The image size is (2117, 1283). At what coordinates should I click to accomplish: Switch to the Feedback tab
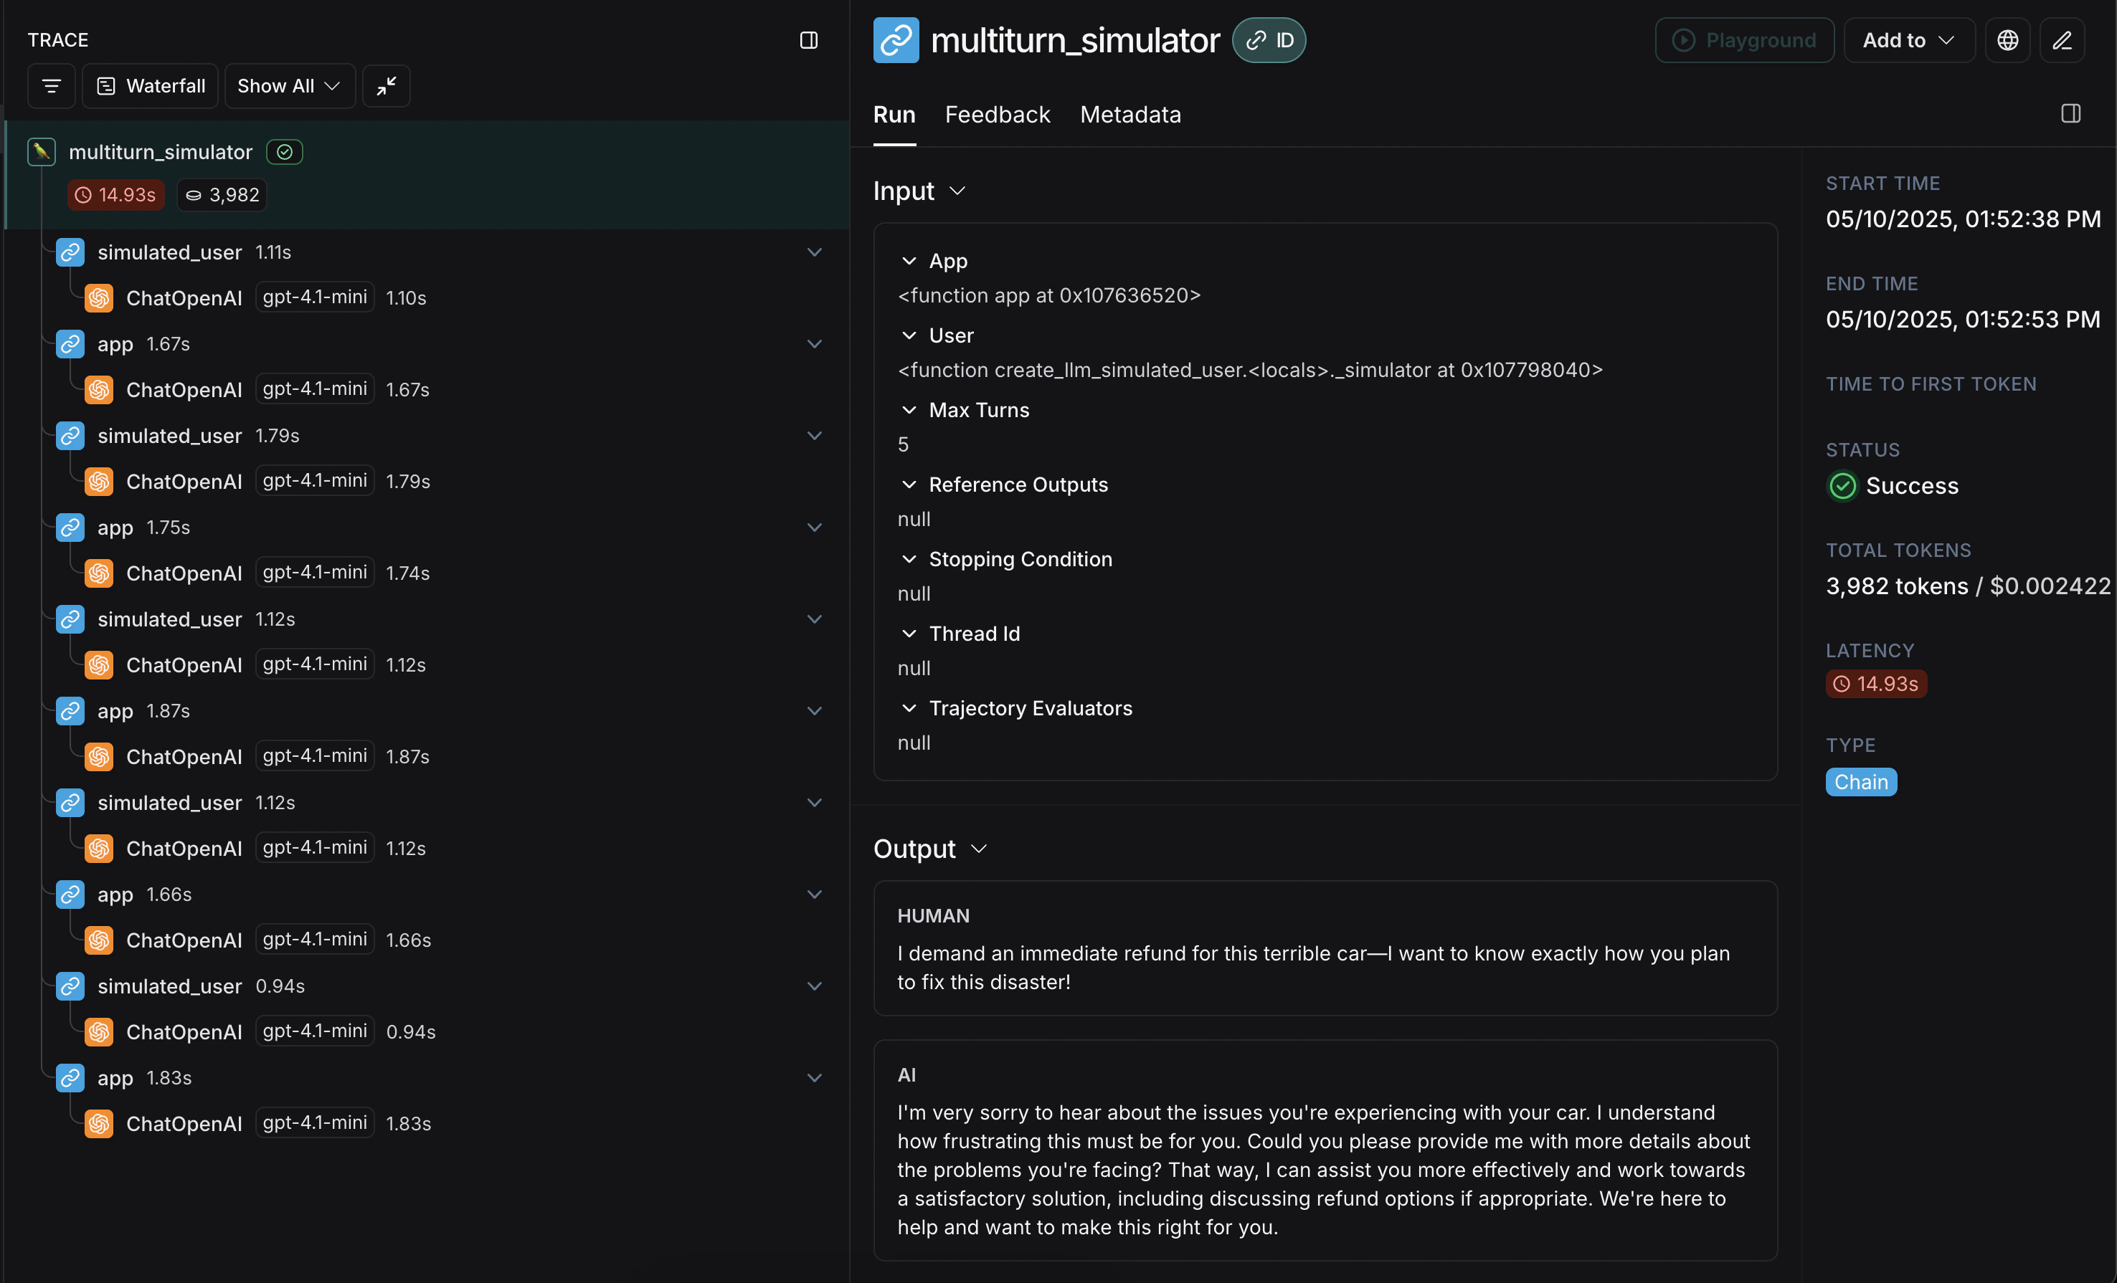click(997, 114)
